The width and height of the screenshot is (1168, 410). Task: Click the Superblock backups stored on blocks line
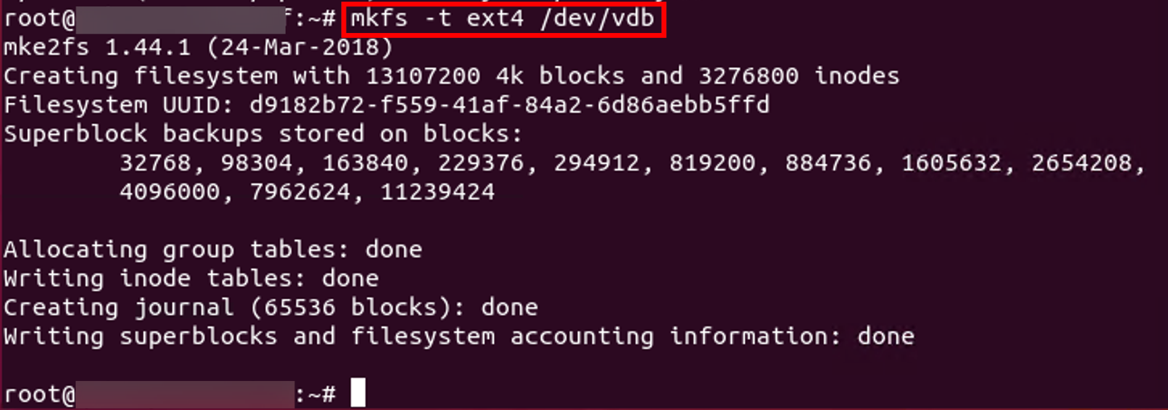click(x=263, y=133)
